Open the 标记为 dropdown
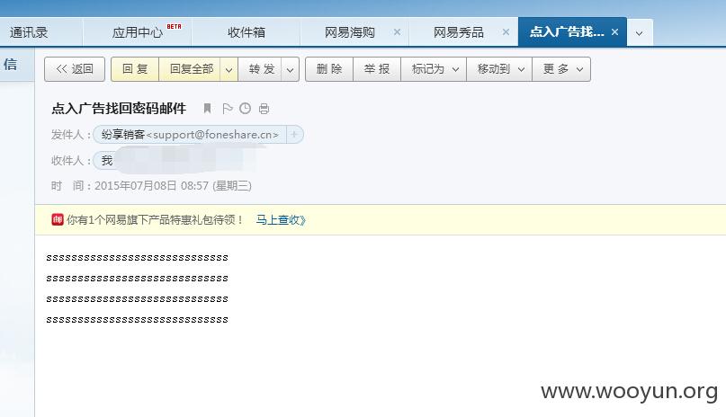The image size is (726, 417). 434,69
